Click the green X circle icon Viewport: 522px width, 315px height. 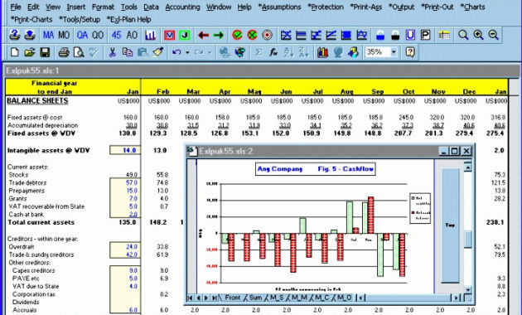point(253,35)
